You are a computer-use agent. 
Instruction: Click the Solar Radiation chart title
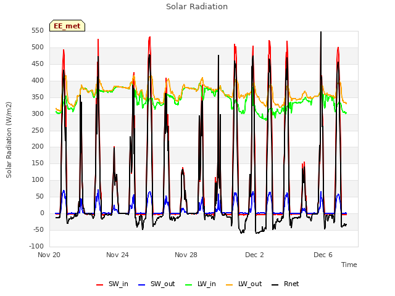coord(197,7)
